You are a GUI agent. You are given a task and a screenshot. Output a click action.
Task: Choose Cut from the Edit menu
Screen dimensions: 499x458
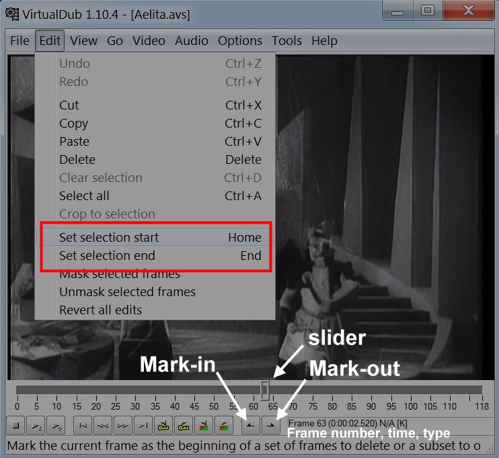pyautogui.click(x=155, y=105)
